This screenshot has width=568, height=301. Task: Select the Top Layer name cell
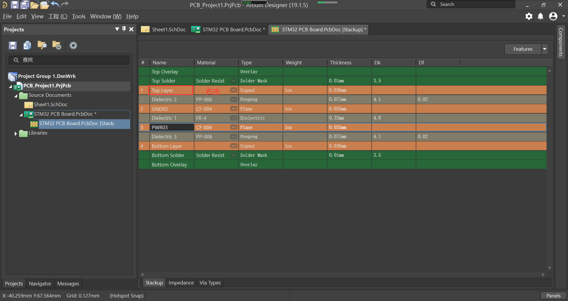(171, 90)
